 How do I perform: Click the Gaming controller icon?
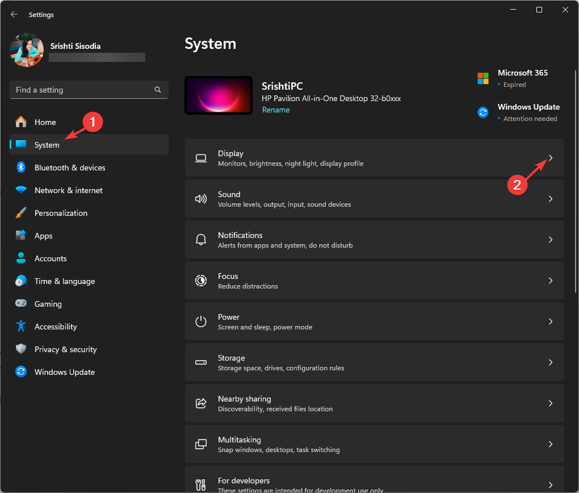(x=21, y=303)
